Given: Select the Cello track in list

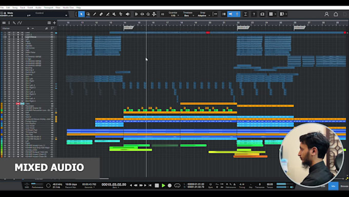Looking at the screenshot, I should click(28, 104).
